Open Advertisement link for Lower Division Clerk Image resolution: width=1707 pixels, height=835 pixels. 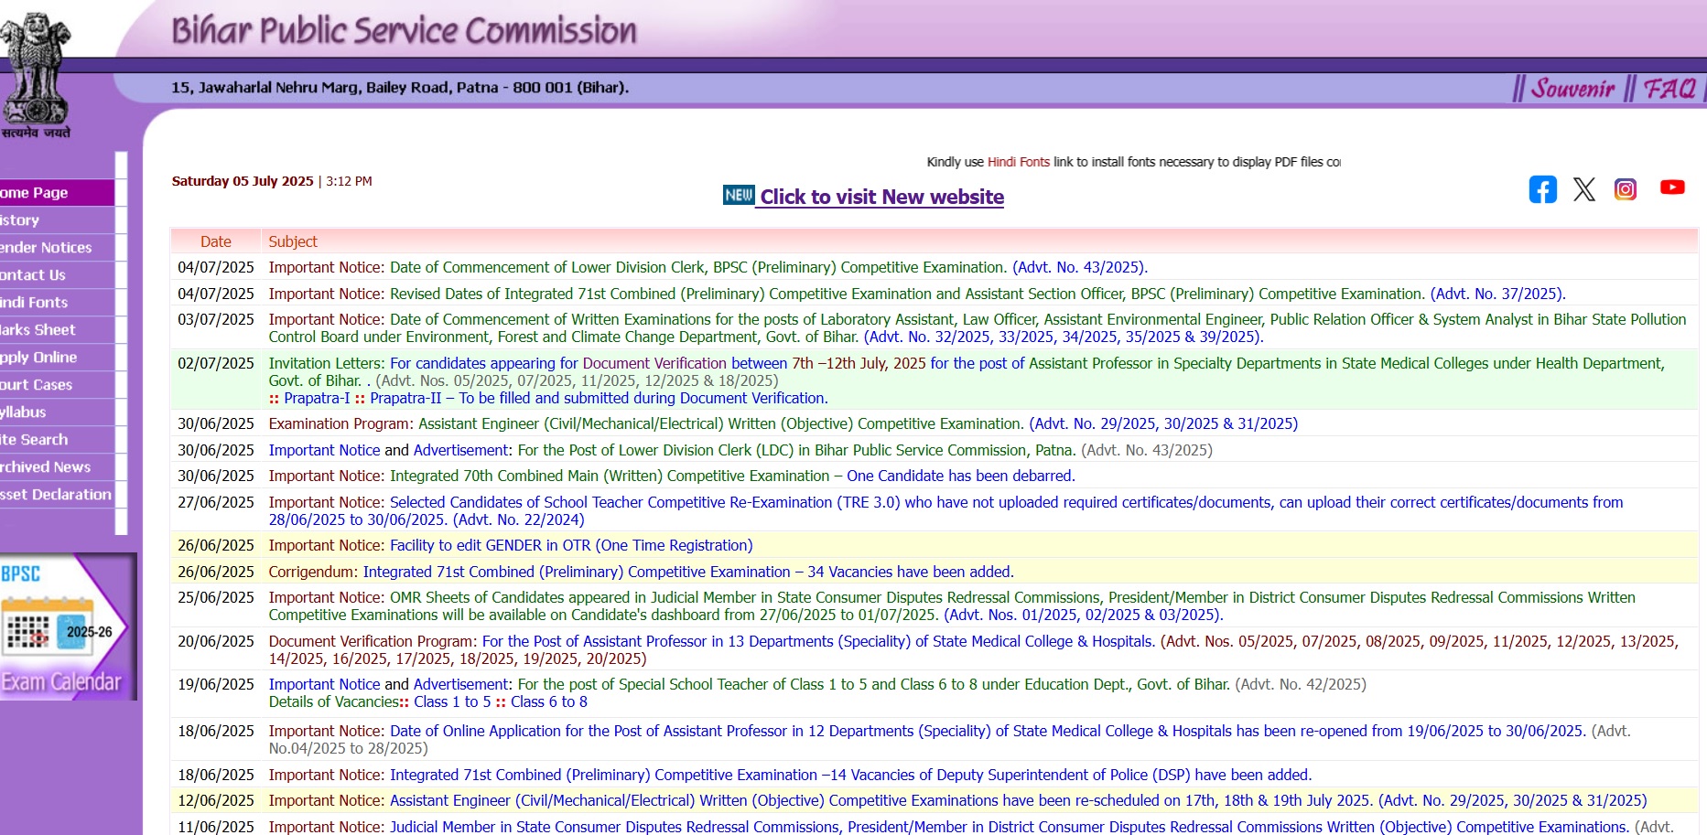[460, 450]
